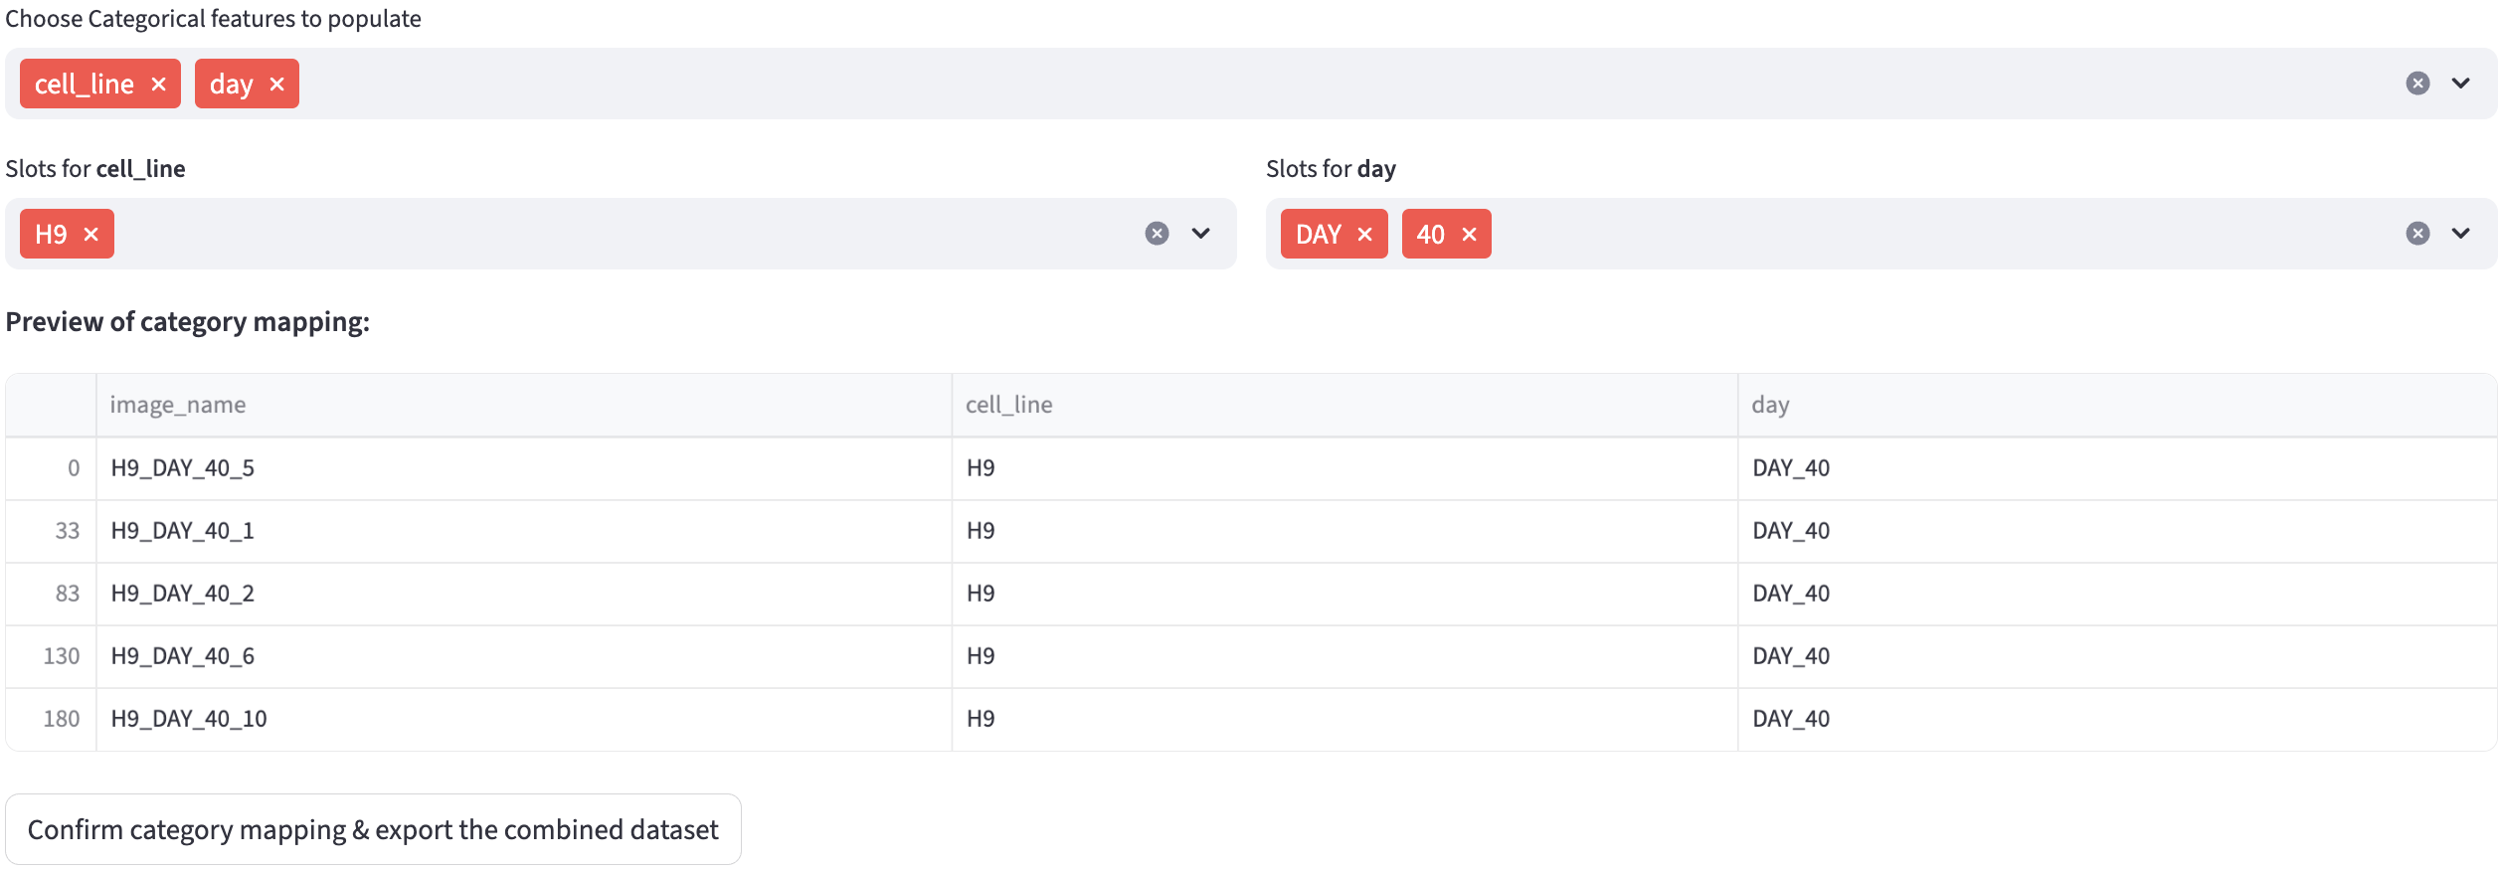Remove the H9 slot tag
This screenshot has width=2504, height=871.
(x=91, y=235)
